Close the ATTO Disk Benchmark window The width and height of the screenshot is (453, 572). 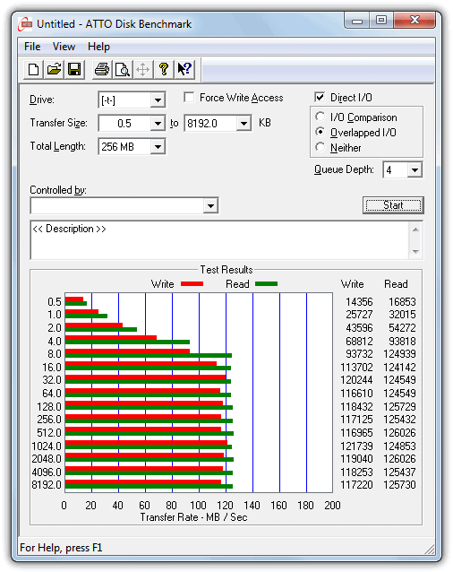tap(415, 20)
